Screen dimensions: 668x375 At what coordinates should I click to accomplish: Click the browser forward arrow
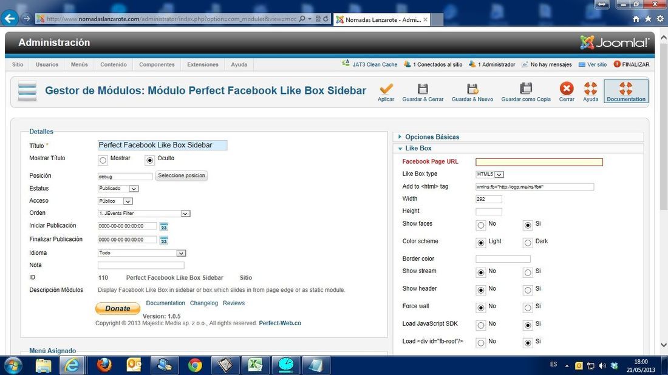click(26, 19)
